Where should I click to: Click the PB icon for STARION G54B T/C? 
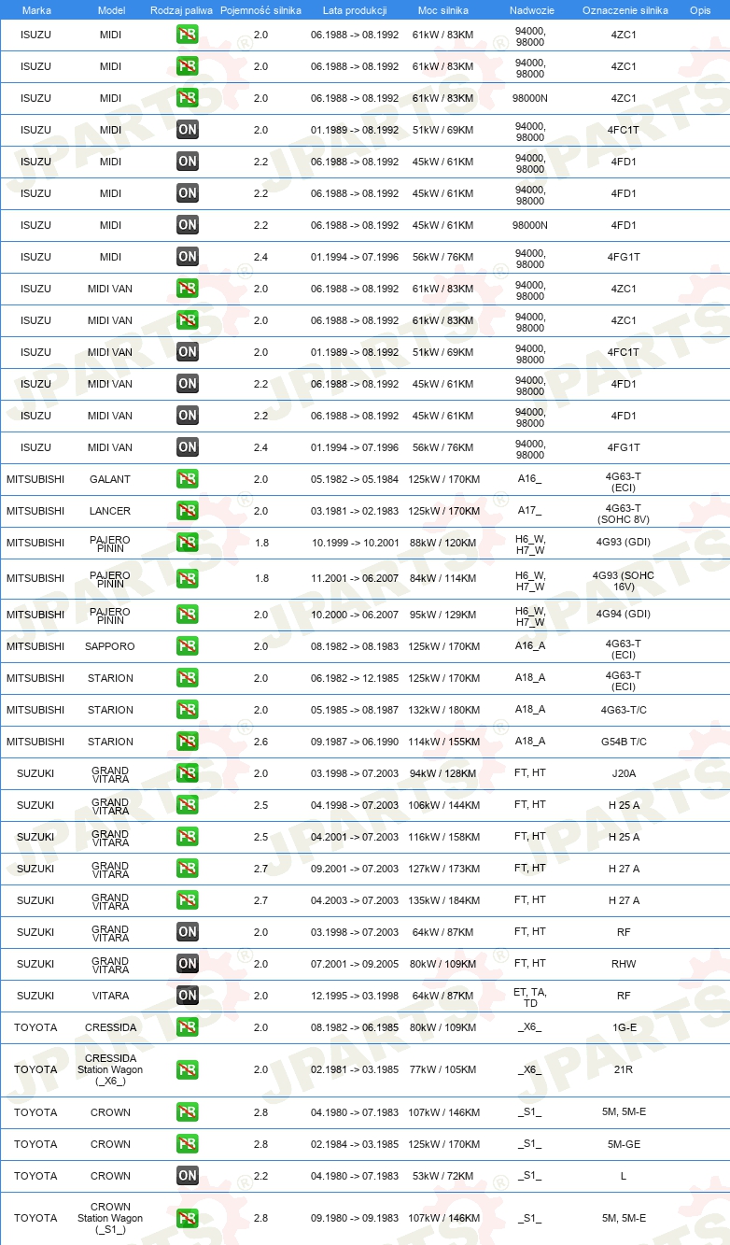[x=188, y=742]
